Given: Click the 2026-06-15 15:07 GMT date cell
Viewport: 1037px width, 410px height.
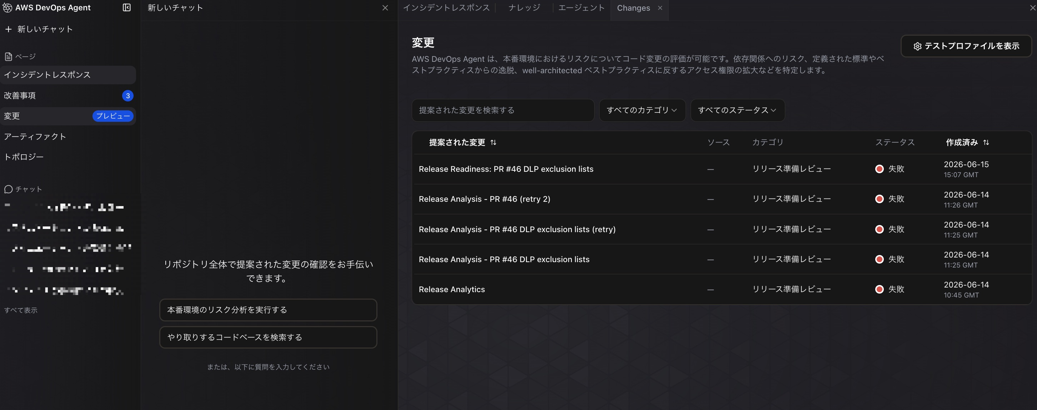Looking at the screenshot, I should click(966, 169).
